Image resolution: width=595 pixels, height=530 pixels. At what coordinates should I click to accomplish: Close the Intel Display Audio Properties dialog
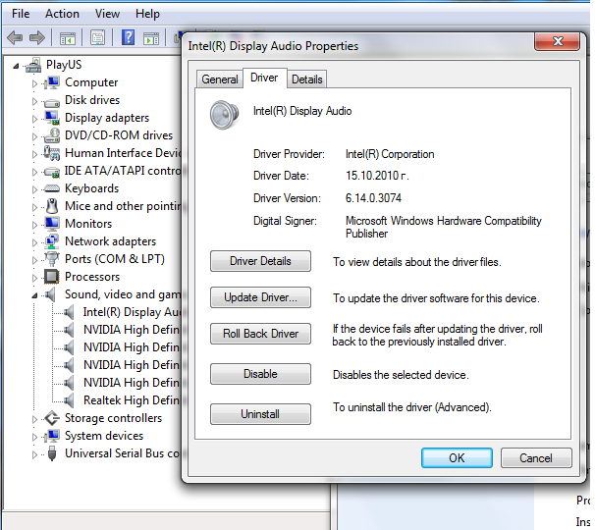[x=558, y=41]
